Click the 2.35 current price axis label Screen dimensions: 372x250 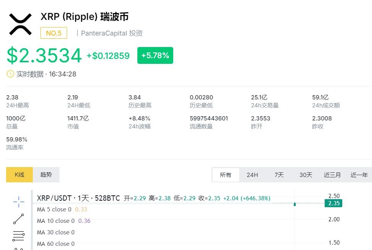[333, 203]
